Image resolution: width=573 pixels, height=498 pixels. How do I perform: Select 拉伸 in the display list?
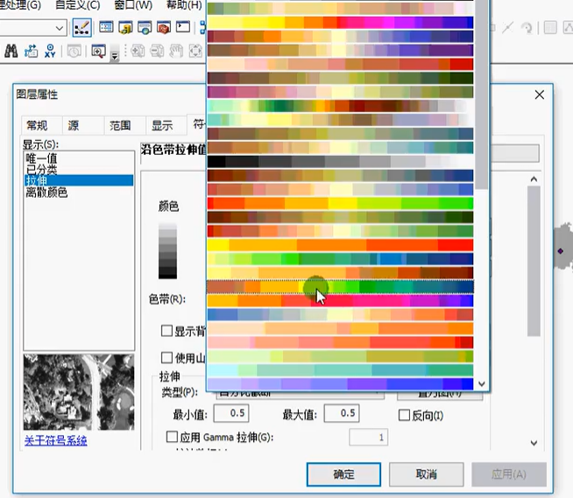79,180
